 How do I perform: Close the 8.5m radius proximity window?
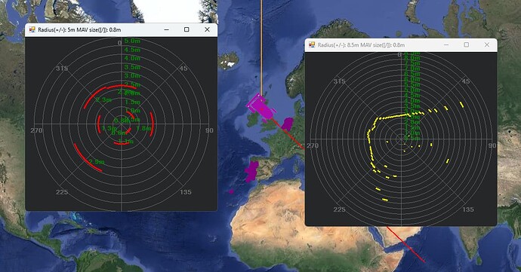(487, 44)
